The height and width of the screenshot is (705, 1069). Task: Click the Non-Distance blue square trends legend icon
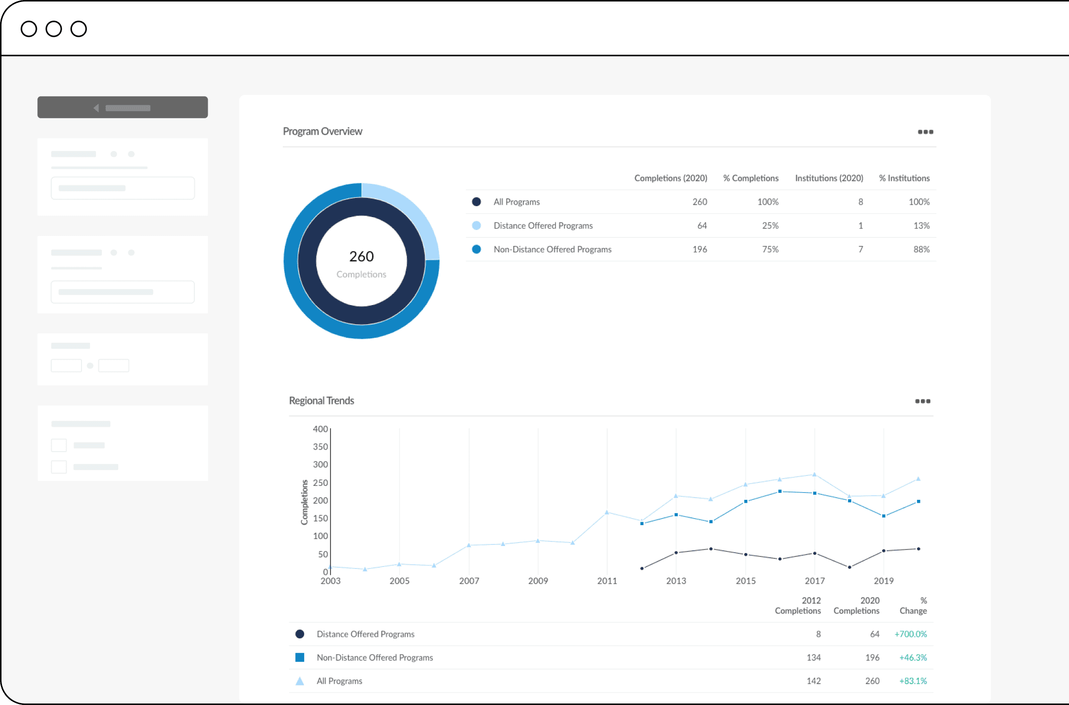[x=300, y=657]
